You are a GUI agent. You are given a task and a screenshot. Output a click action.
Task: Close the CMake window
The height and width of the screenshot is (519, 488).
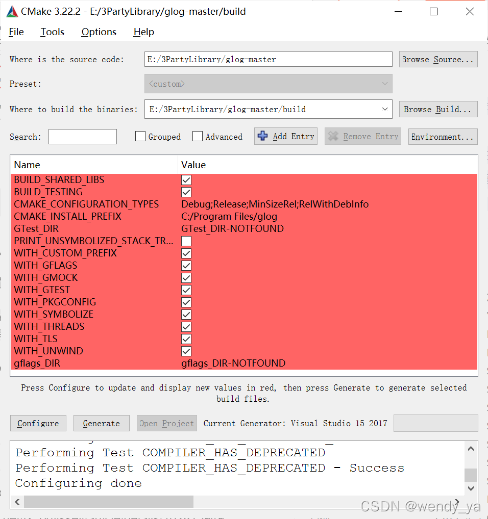(470, 12)
